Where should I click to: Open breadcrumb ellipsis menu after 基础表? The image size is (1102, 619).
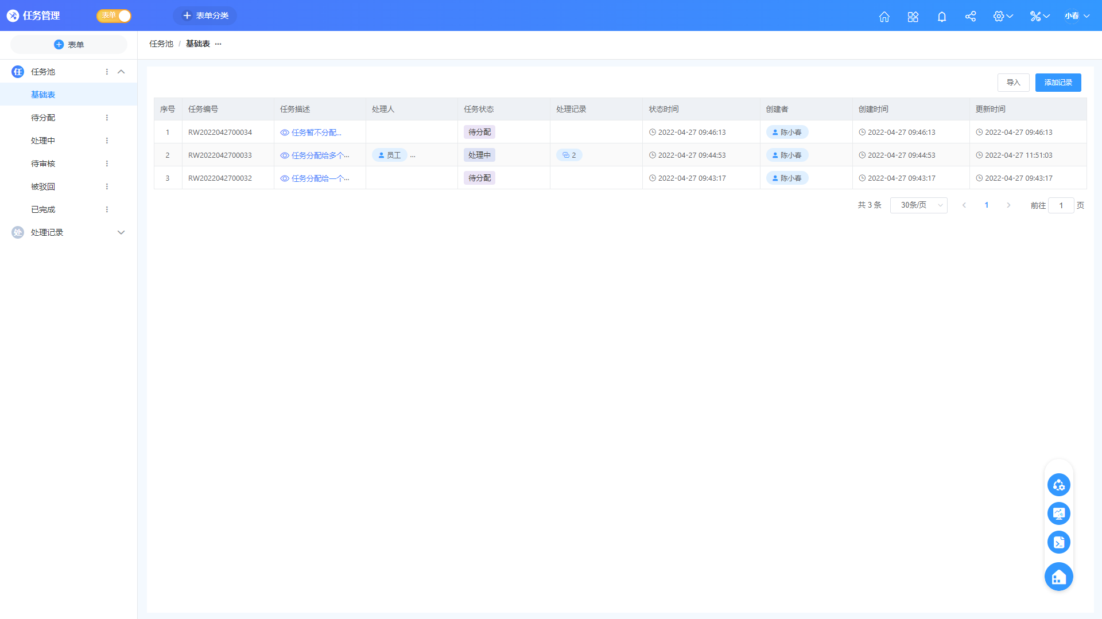point(218,44)
